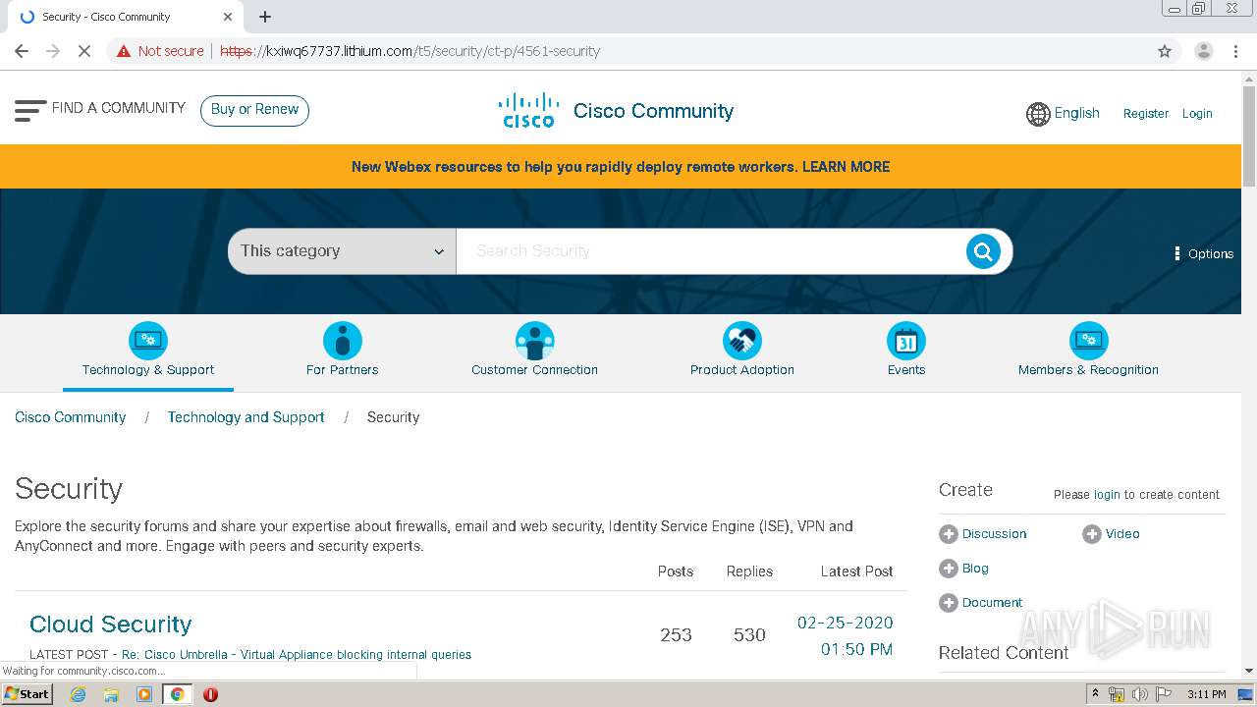
Task: Create a new Video
Action: click(1122, 534)
